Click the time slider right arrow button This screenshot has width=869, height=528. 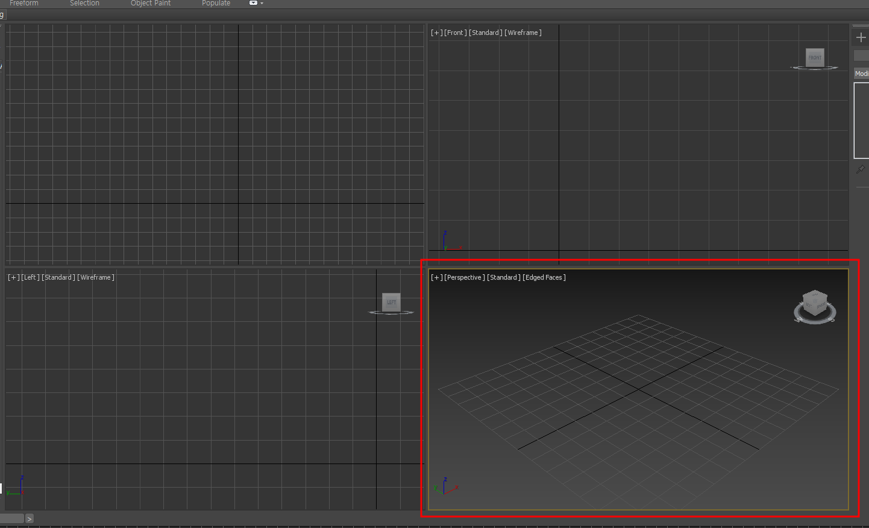[x=29, y=518]
